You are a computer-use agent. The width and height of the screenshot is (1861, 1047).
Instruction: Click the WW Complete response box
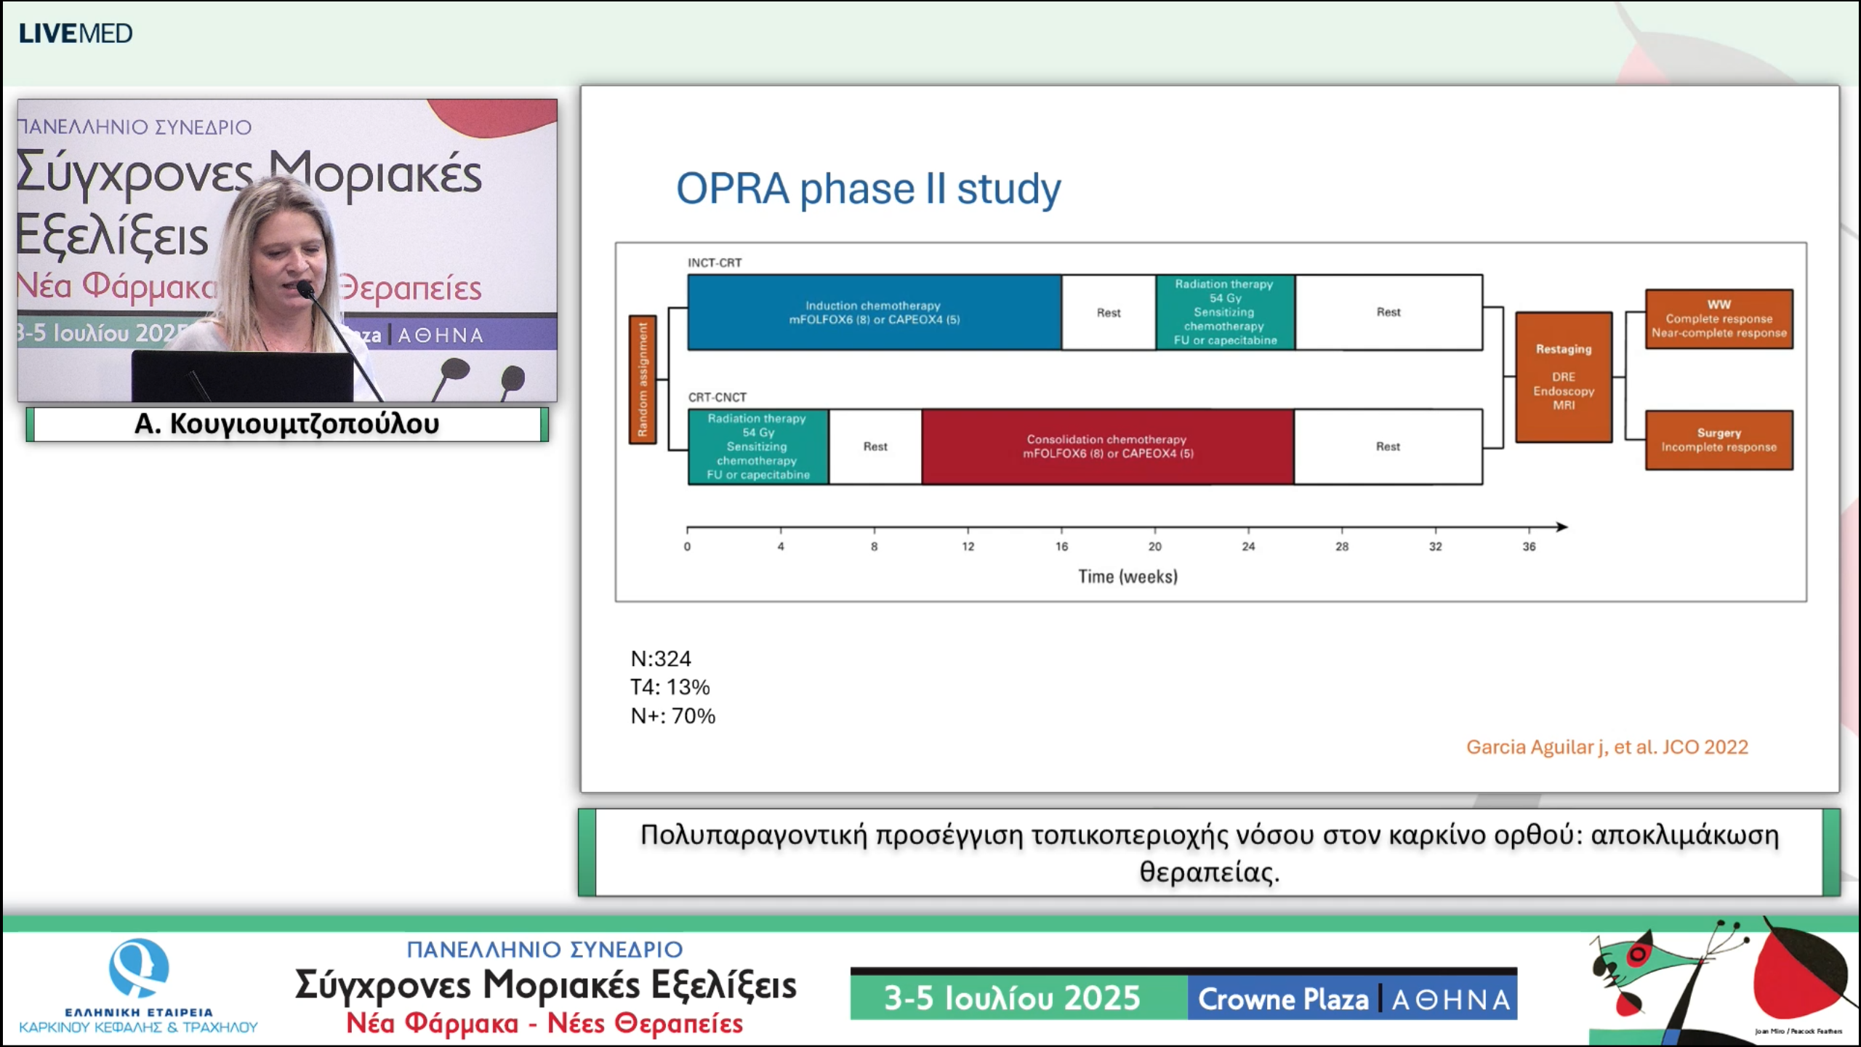[1719, 319]
